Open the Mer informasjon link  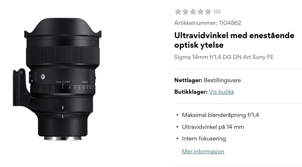[x=203, y=151]
